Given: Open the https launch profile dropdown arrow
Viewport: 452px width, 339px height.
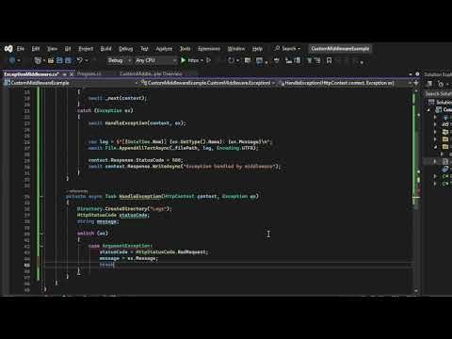Looking at the screenshot, I should tap(202, 60).
